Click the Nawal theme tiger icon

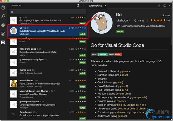click(14, 83)
